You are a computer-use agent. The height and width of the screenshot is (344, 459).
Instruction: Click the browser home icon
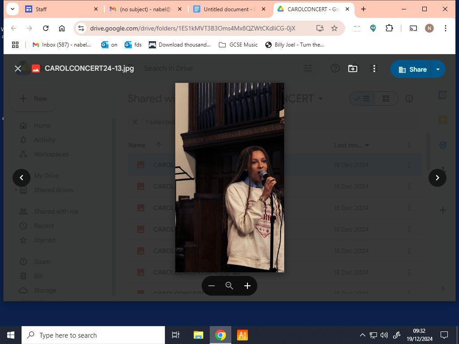pos(62,28)
